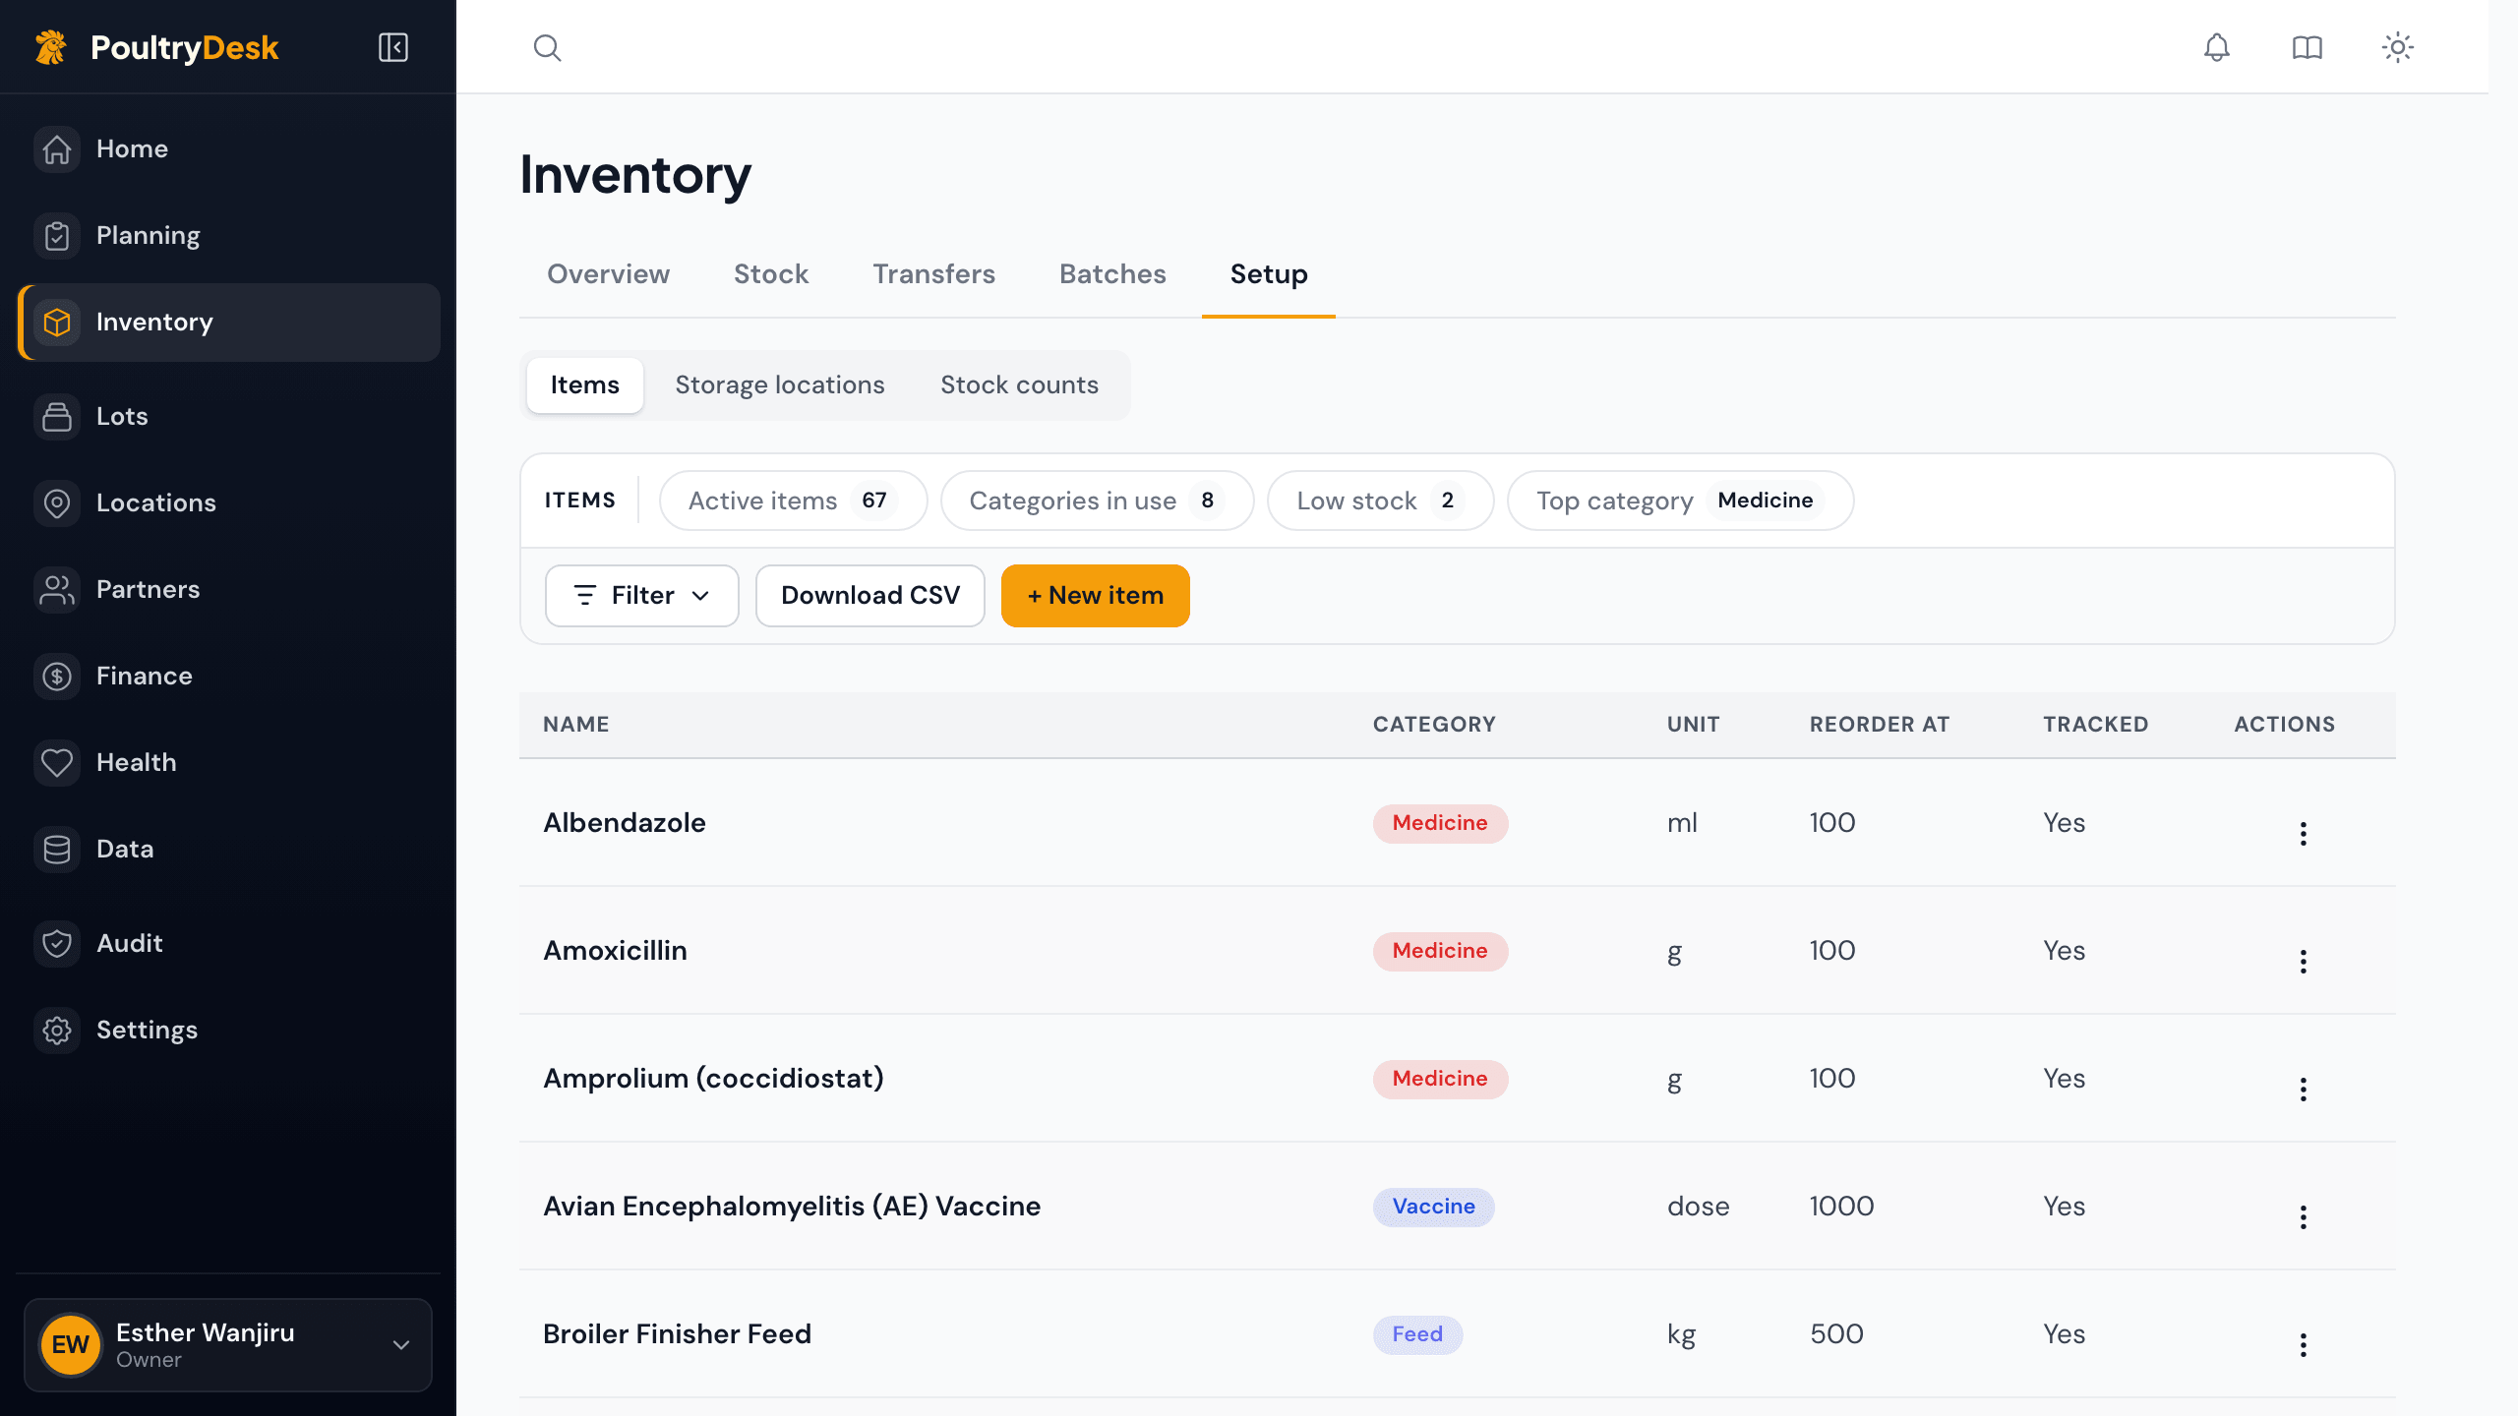Viewport: 2518px width, 1416px height.
Task: Select the Storage locations sub-tab
Action: [x=780, y=385]
